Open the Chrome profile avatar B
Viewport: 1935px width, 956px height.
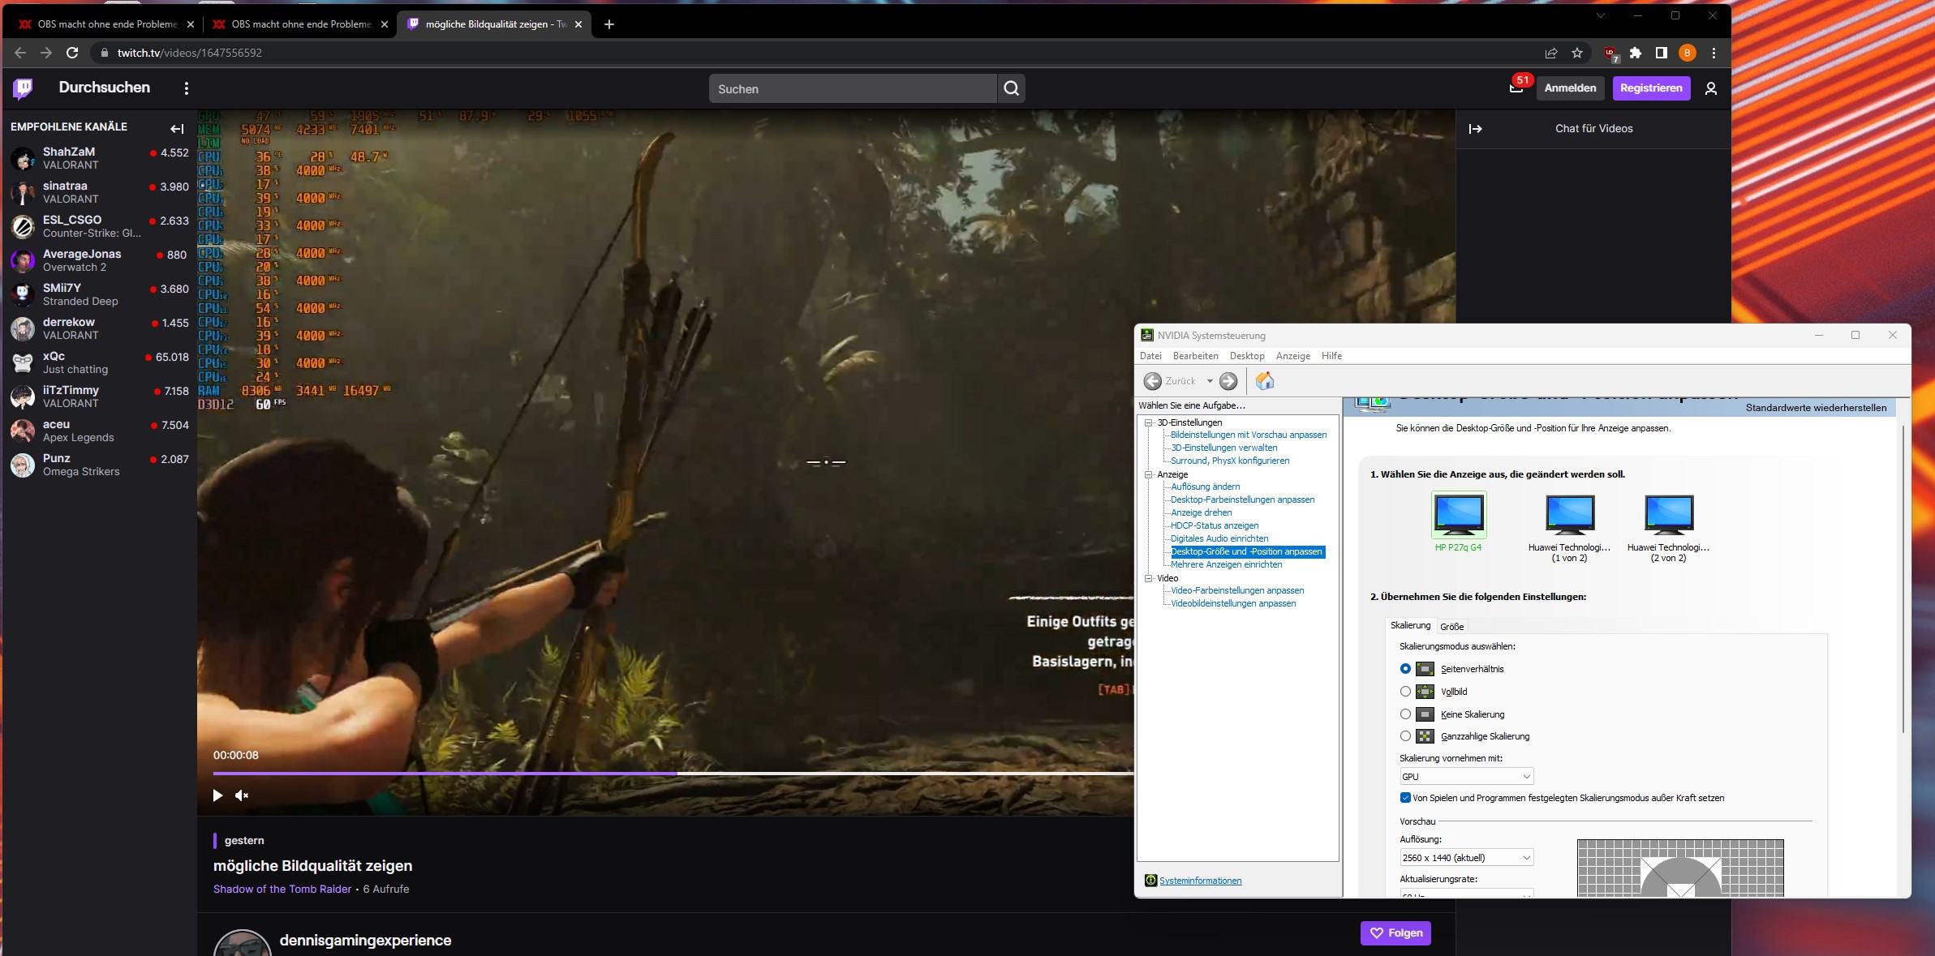[1688, 53]
